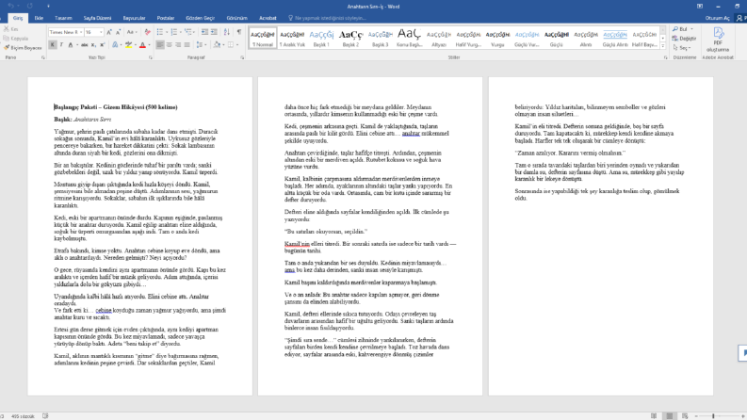Open Stiller pane launcher
The height and width of the screenshot is (420, 747).
[x=666, y=57]
